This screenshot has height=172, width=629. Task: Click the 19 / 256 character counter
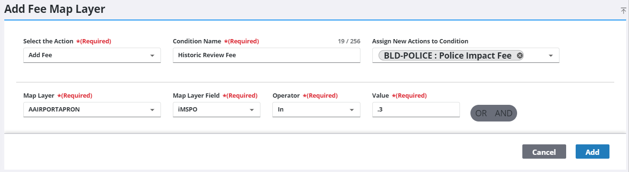[x=349, y=41]
